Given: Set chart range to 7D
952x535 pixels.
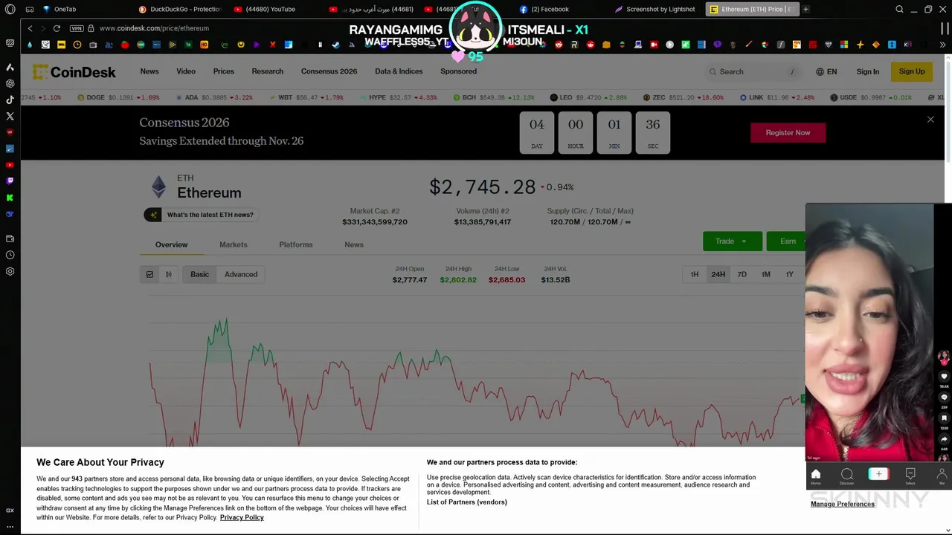Looking at the screenshot, I should click(x=742, y=274).
